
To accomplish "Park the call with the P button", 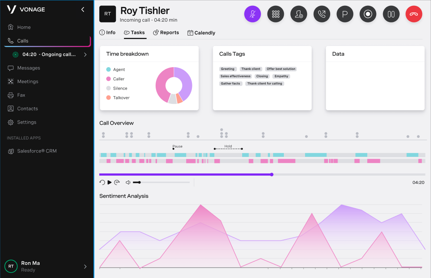I will pos(345,14).
